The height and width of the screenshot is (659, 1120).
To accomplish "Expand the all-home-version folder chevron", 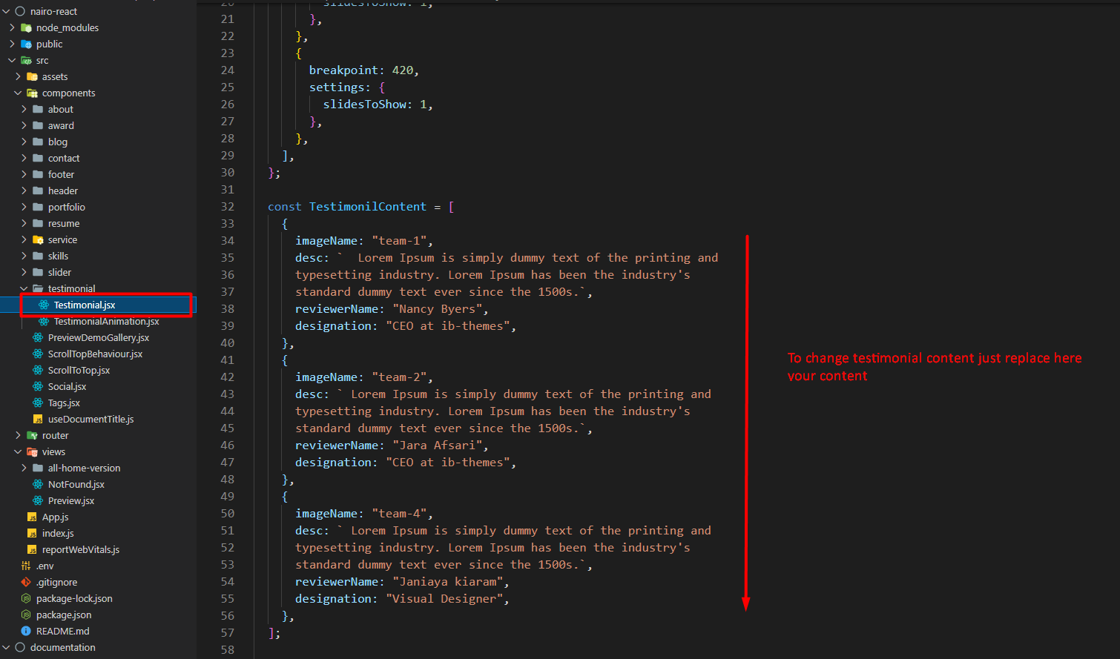I will coord(24,468).
